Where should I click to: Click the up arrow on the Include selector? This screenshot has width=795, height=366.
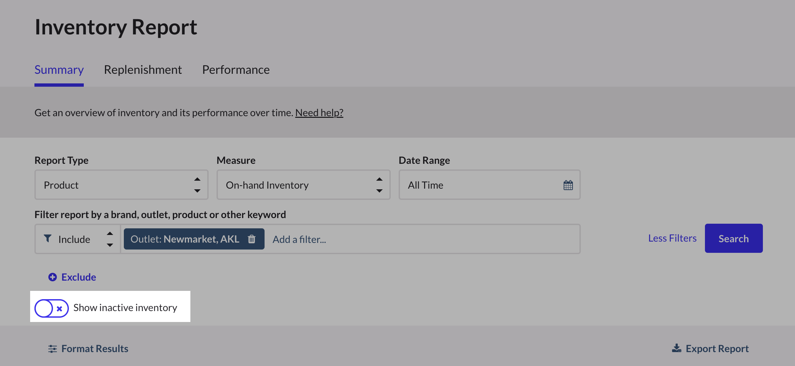(110, 233)
